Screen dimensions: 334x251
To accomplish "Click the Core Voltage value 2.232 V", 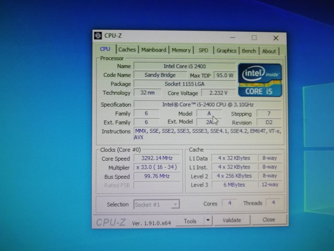I will (x=218, y=93).
